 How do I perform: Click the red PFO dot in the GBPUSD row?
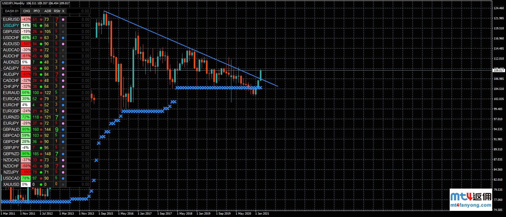41,32
